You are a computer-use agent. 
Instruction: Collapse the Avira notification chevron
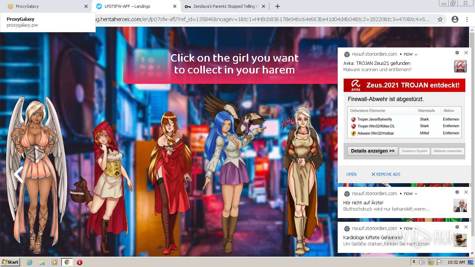(x=416, y=55)
